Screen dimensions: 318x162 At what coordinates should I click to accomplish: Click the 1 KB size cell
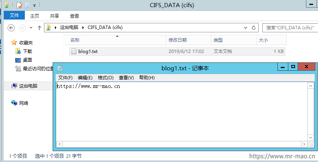click(x=278, y=51)
